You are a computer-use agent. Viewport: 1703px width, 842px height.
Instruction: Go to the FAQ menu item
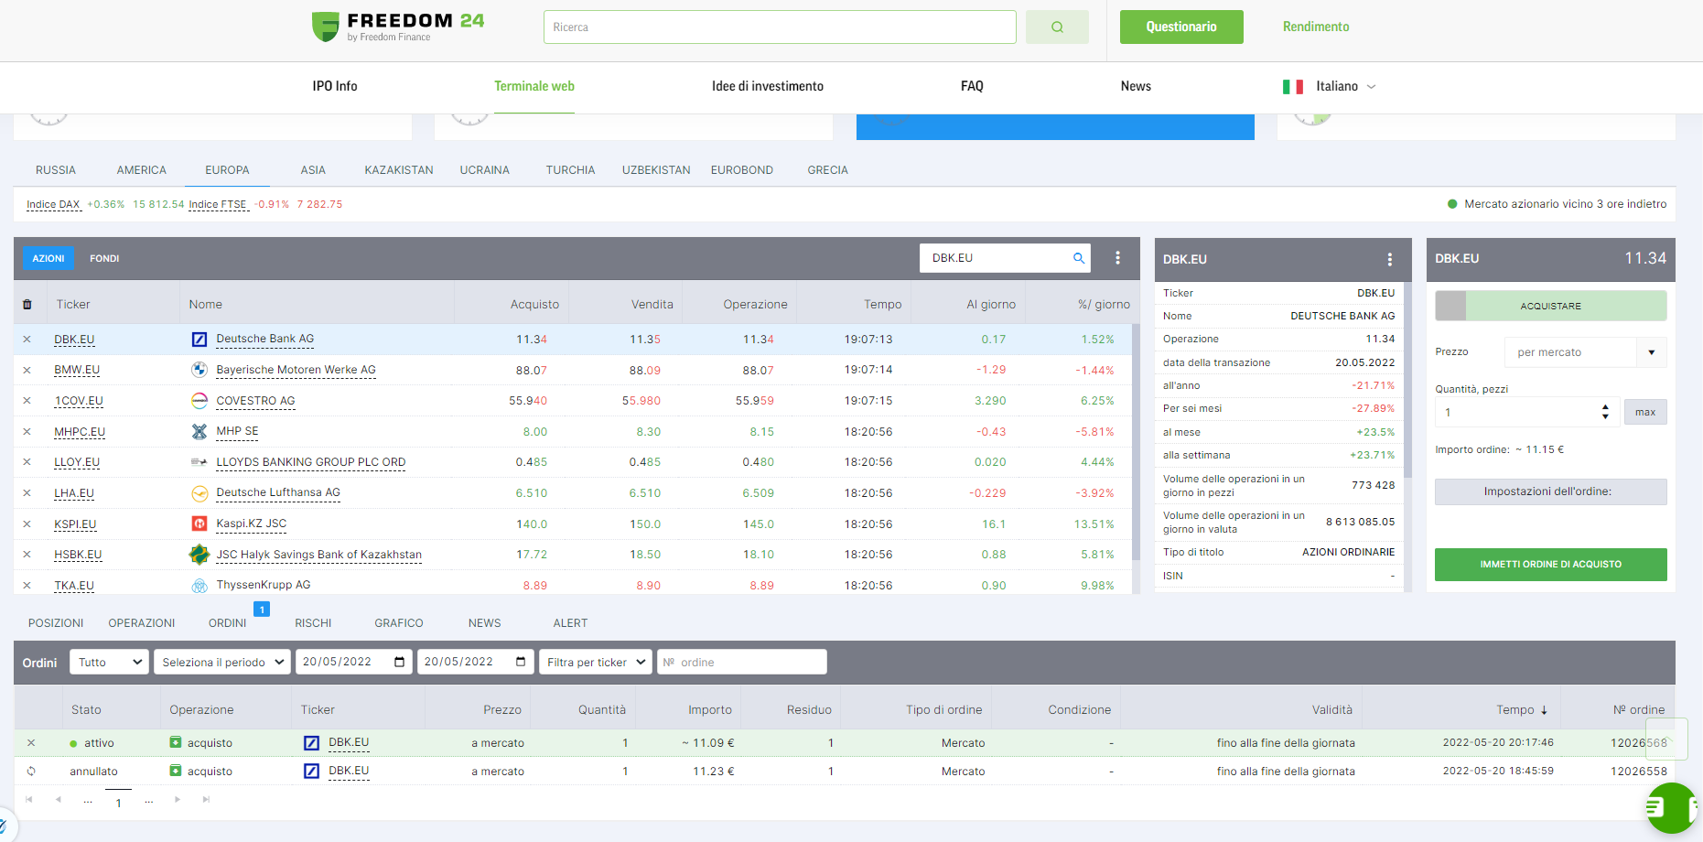pyautogui.click(x=972, y=86)
